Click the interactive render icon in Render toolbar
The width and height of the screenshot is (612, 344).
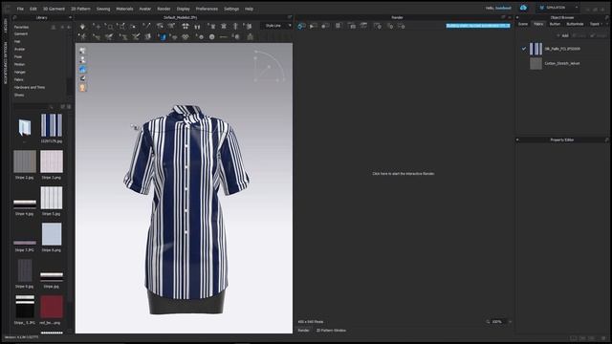[x=301, y=26]
